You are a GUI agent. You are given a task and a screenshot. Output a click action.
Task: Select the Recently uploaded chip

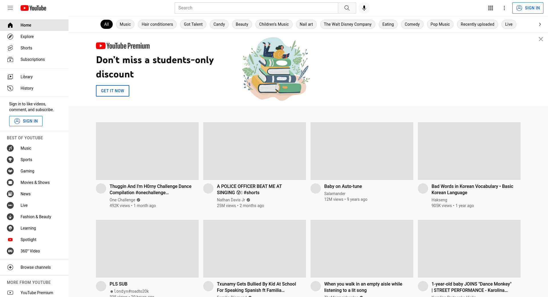(478, 24)
